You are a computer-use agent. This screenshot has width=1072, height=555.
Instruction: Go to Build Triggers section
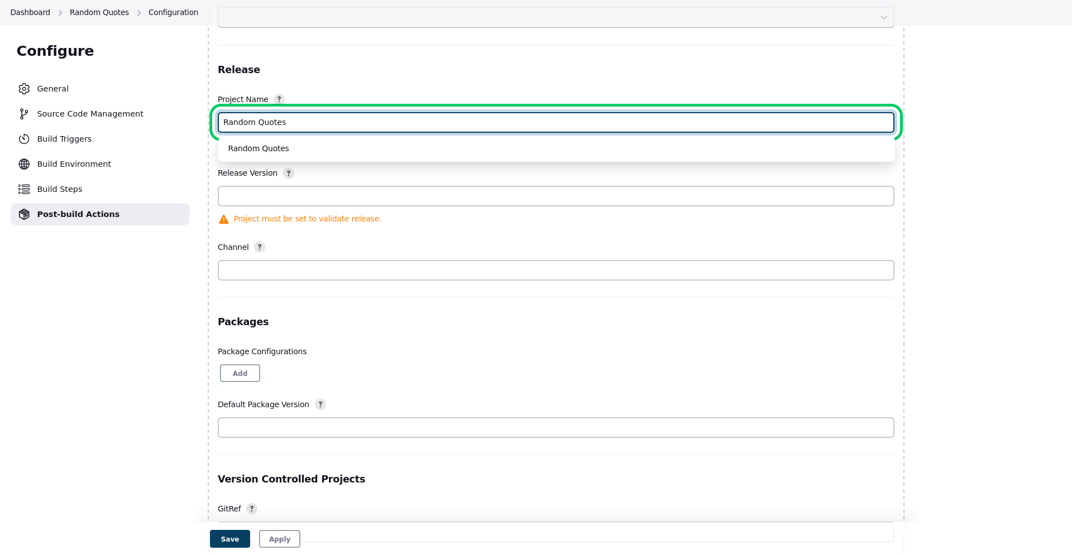point(100,139)
